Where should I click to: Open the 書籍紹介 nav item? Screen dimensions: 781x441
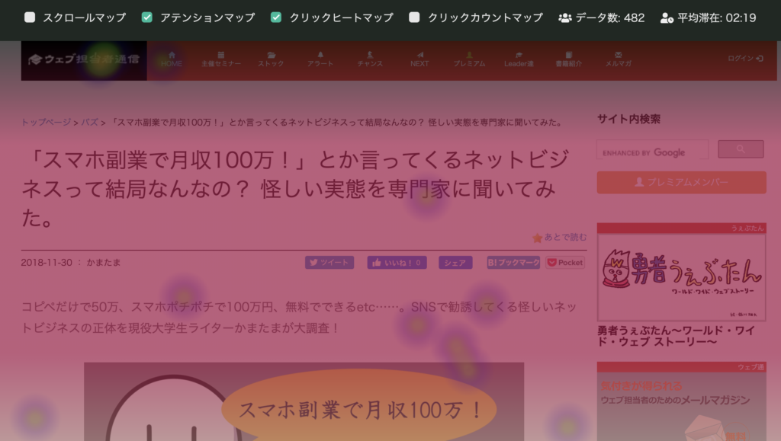coord(568,59)
